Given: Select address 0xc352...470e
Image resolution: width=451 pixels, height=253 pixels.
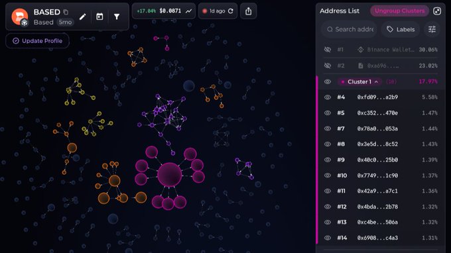Looking at the screenshot, I should [x=377, y=113].
